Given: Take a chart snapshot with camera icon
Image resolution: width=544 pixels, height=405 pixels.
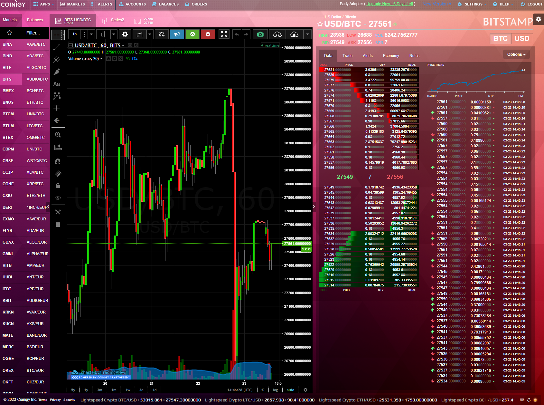Looking at the screenshot, I should click(260, 34).
